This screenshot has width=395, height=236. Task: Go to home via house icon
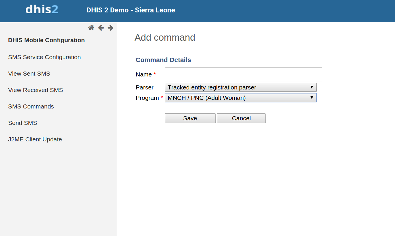pos(91,28)
